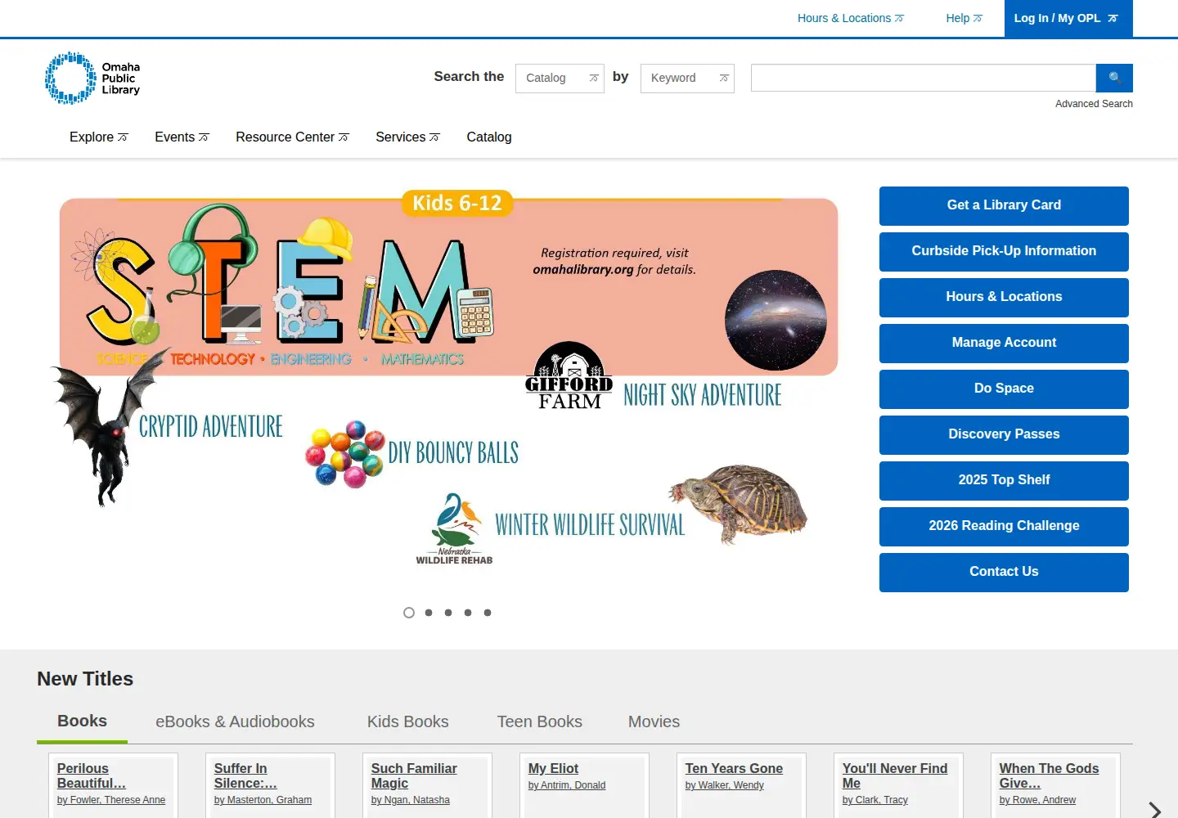
Task: Open the book Such Familiar Magic
Action: (x=414, y=775)
